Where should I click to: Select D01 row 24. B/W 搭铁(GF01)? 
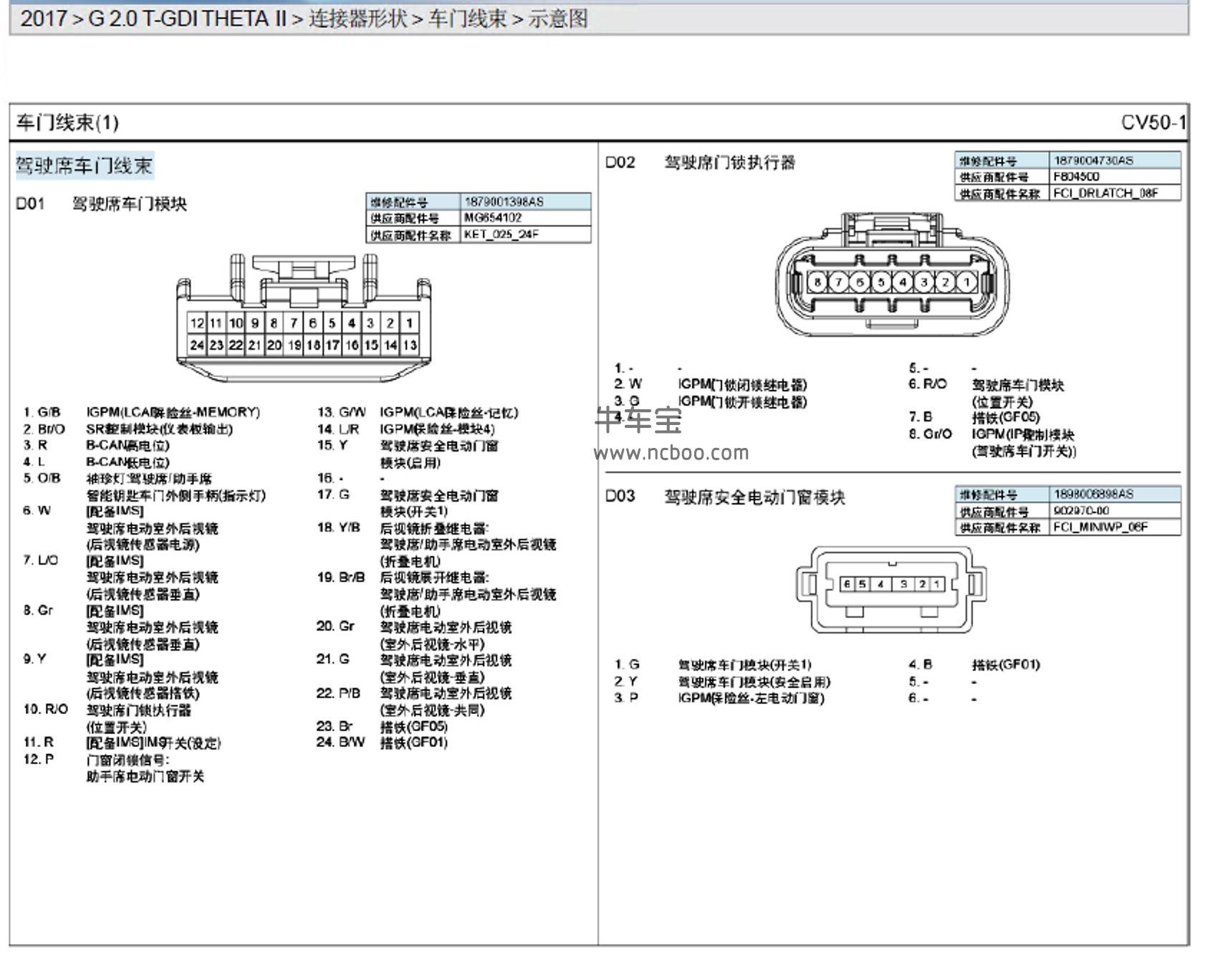click(x=382, y=743)
